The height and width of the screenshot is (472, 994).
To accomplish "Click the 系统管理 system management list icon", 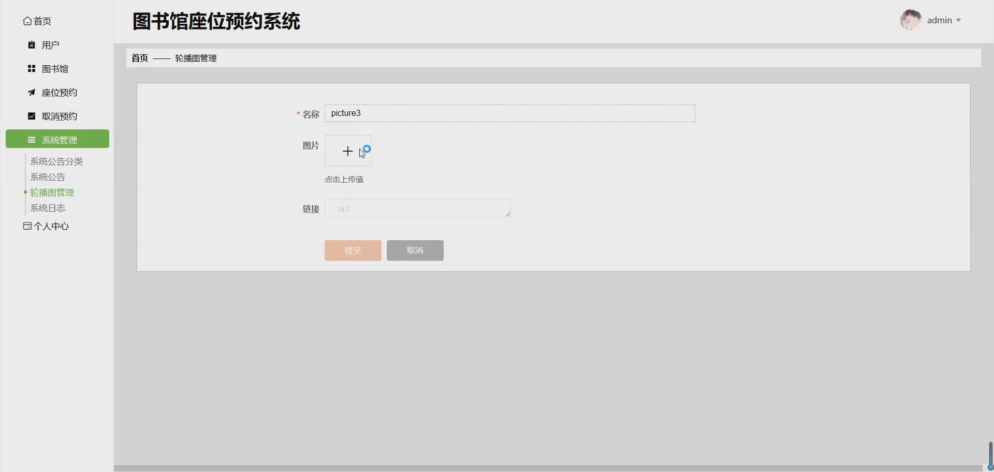I will click(32, 139).
